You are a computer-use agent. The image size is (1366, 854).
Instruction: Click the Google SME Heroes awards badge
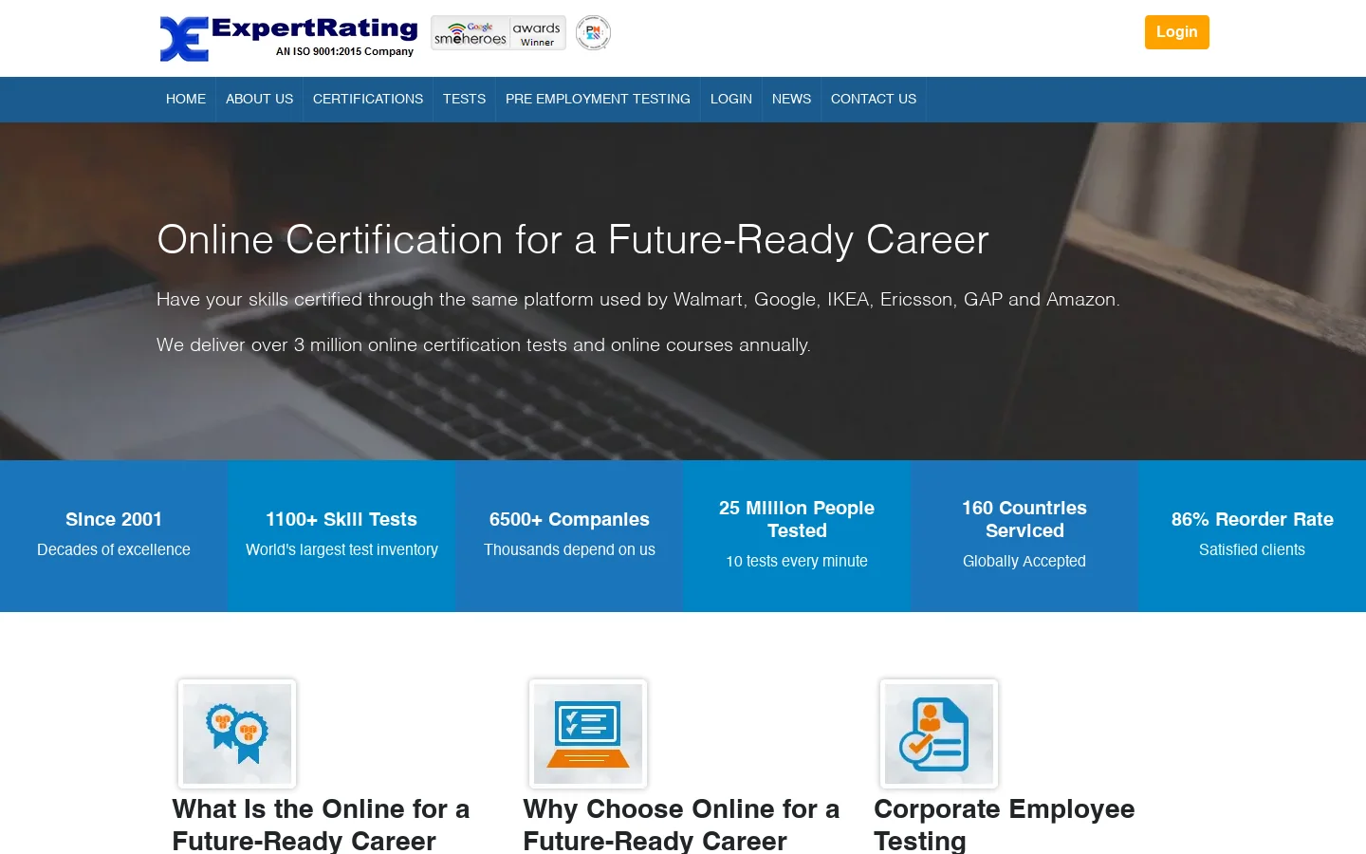[x=498, y=33]
